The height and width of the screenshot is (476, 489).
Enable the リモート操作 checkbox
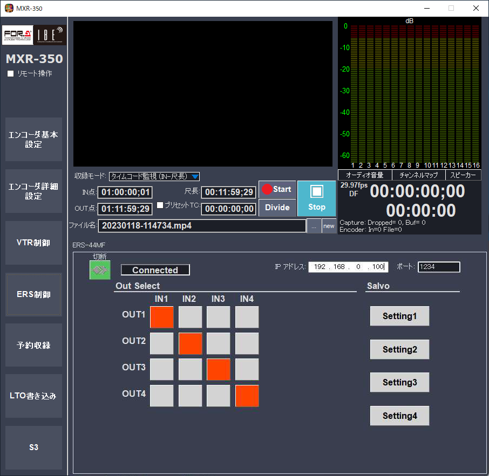11,74
